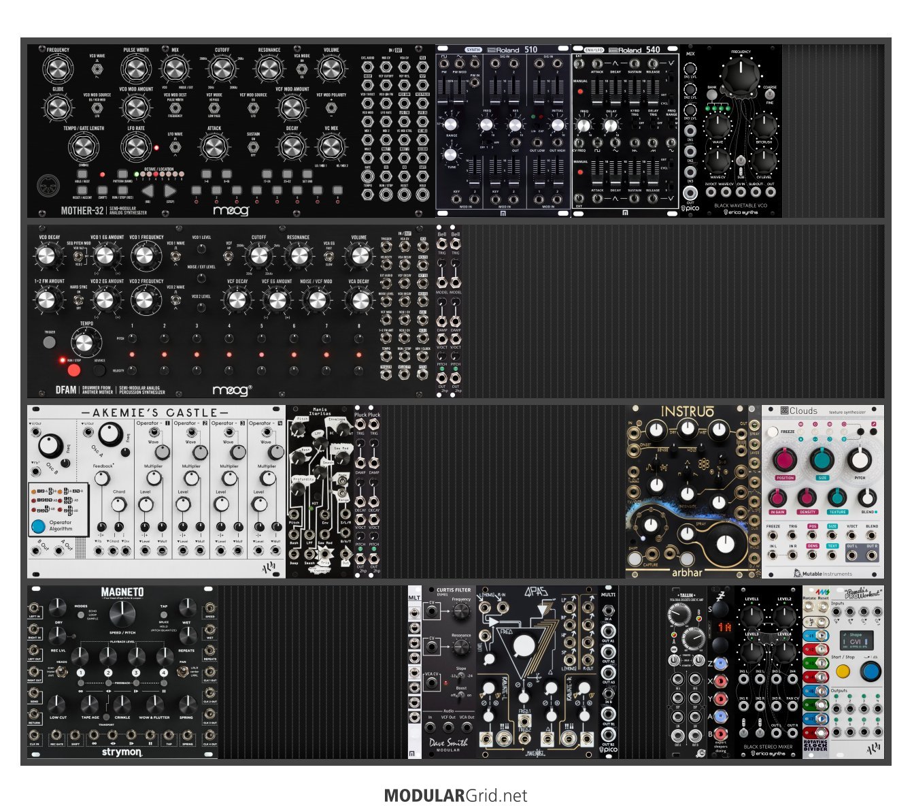The height and width of the screenshot is (810, 912).
Task: Click the RES knob on Roland 510
Action: click(515, 125)
